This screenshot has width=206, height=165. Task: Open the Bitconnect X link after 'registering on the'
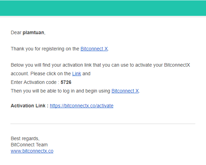coord(94,49)
